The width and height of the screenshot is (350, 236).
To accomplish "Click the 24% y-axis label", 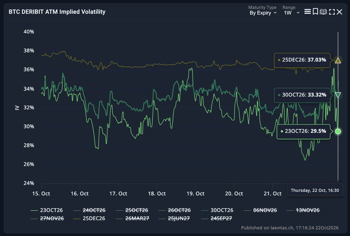I will point(29,183).
